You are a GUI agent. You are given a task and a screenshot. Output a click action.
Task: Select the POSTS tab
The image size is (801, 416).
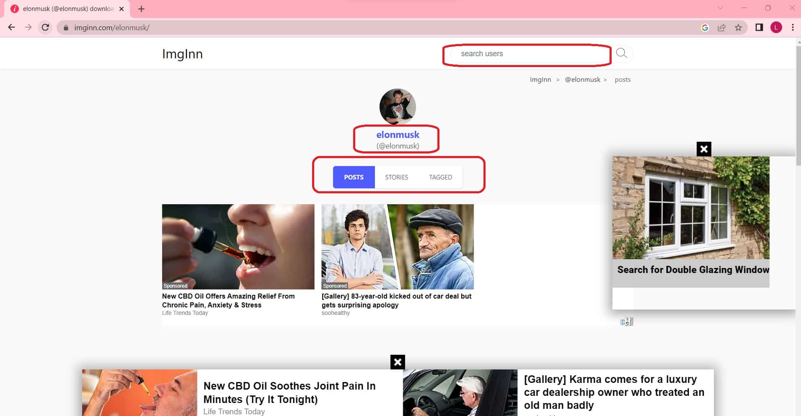tap(354, 177)
